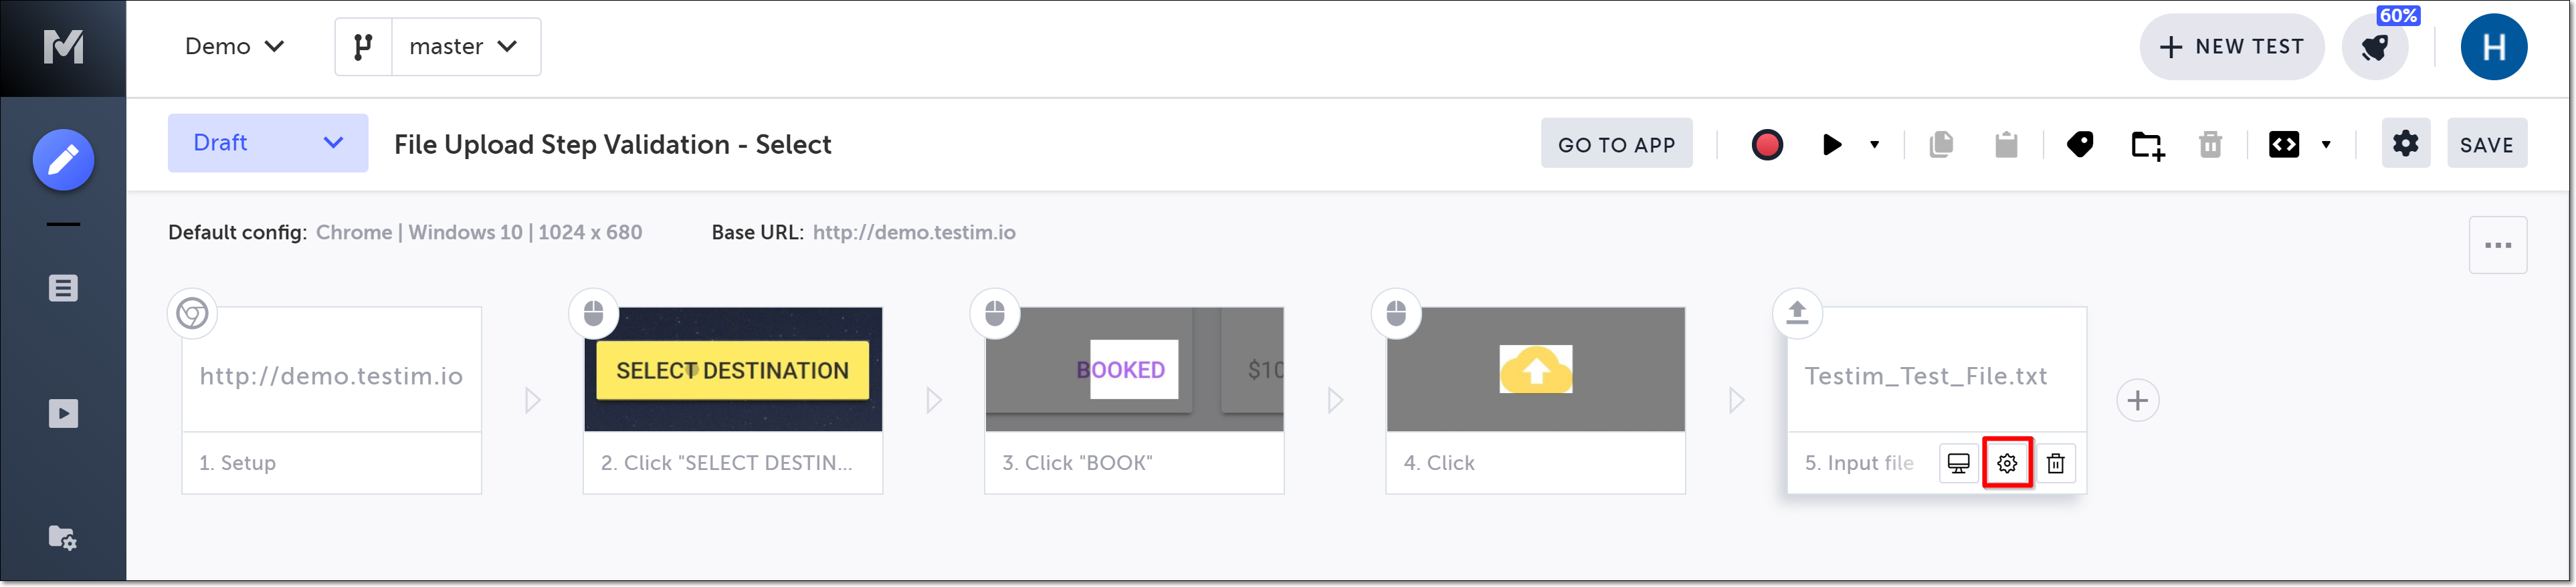Open the test list sidebar icon

[63, 289]
